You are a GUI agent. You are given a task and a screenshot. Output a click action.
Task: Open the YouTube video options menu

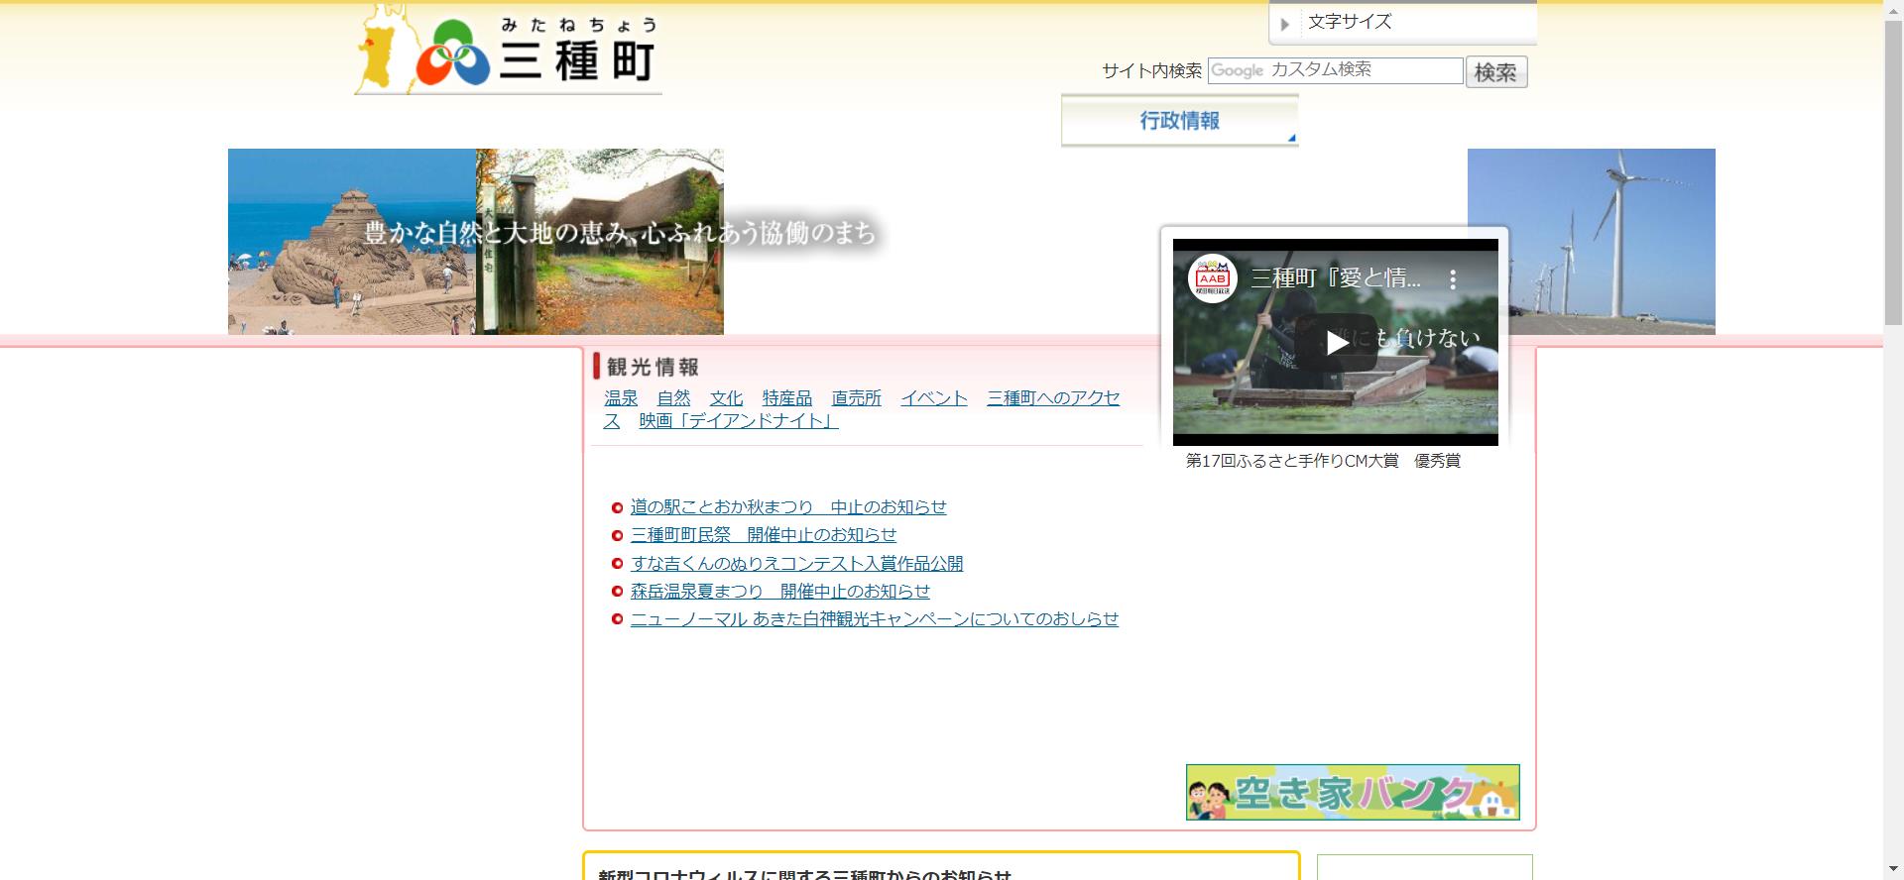click(1453, 279)
